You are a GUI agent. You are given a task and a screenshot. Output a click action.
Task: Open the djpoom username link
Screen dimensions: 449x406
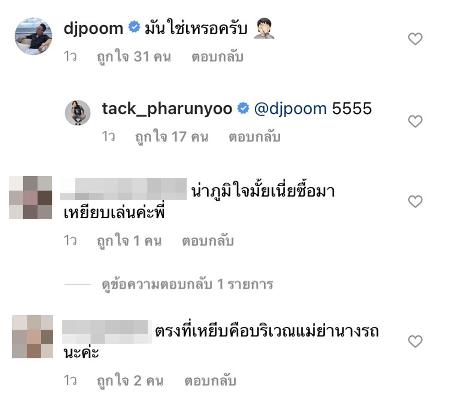(93, 28)
